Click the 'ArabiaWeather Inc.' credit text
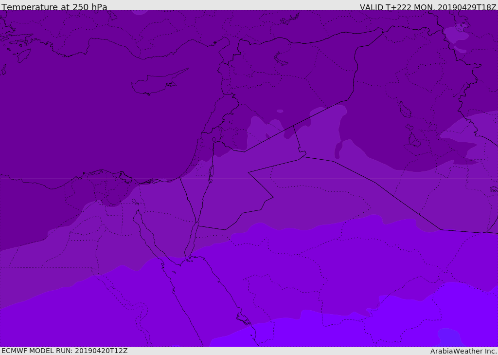Viewport: 498px width, 355px height. [463, 351]
